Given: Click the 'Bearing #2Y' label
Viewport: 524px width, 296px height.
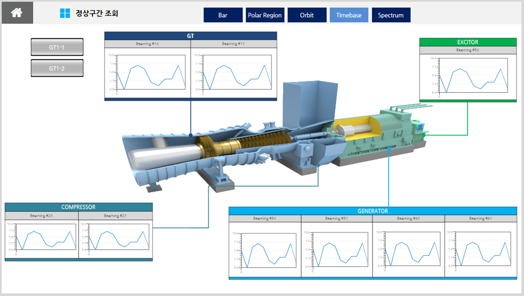Looking at the screenshot, I should coord(115,216).
